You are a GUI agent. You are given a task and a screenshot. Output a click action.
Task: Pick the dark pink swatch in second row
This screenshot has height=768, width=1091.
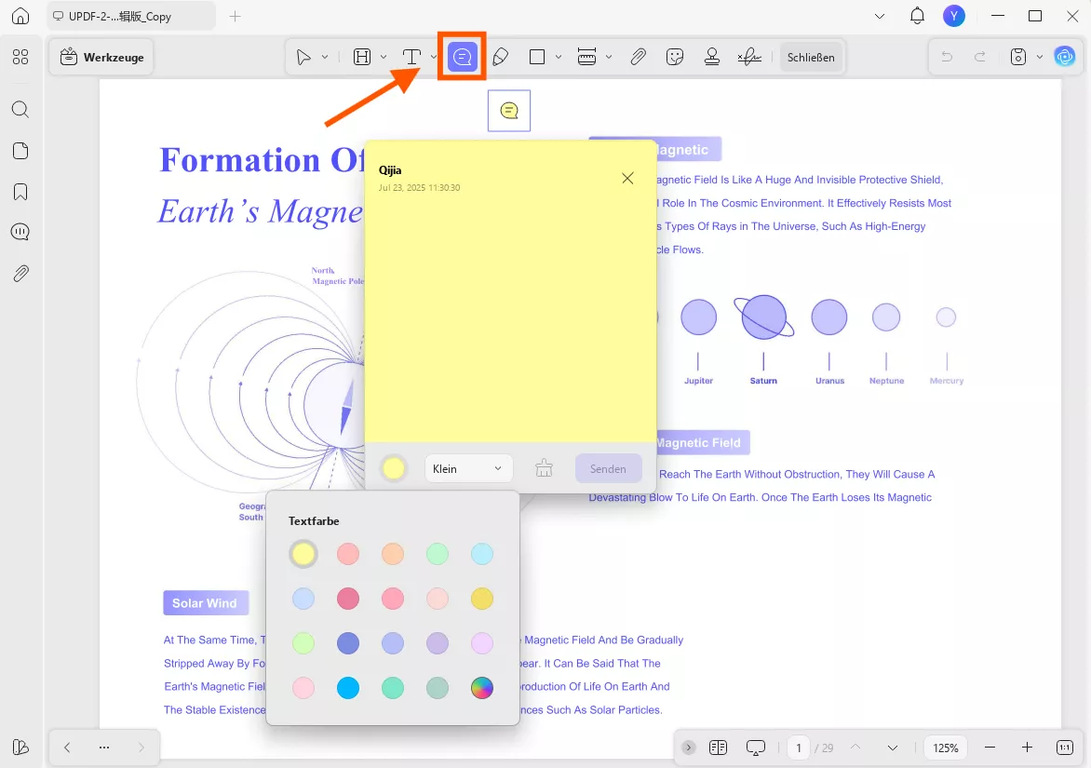click(348, 599)
